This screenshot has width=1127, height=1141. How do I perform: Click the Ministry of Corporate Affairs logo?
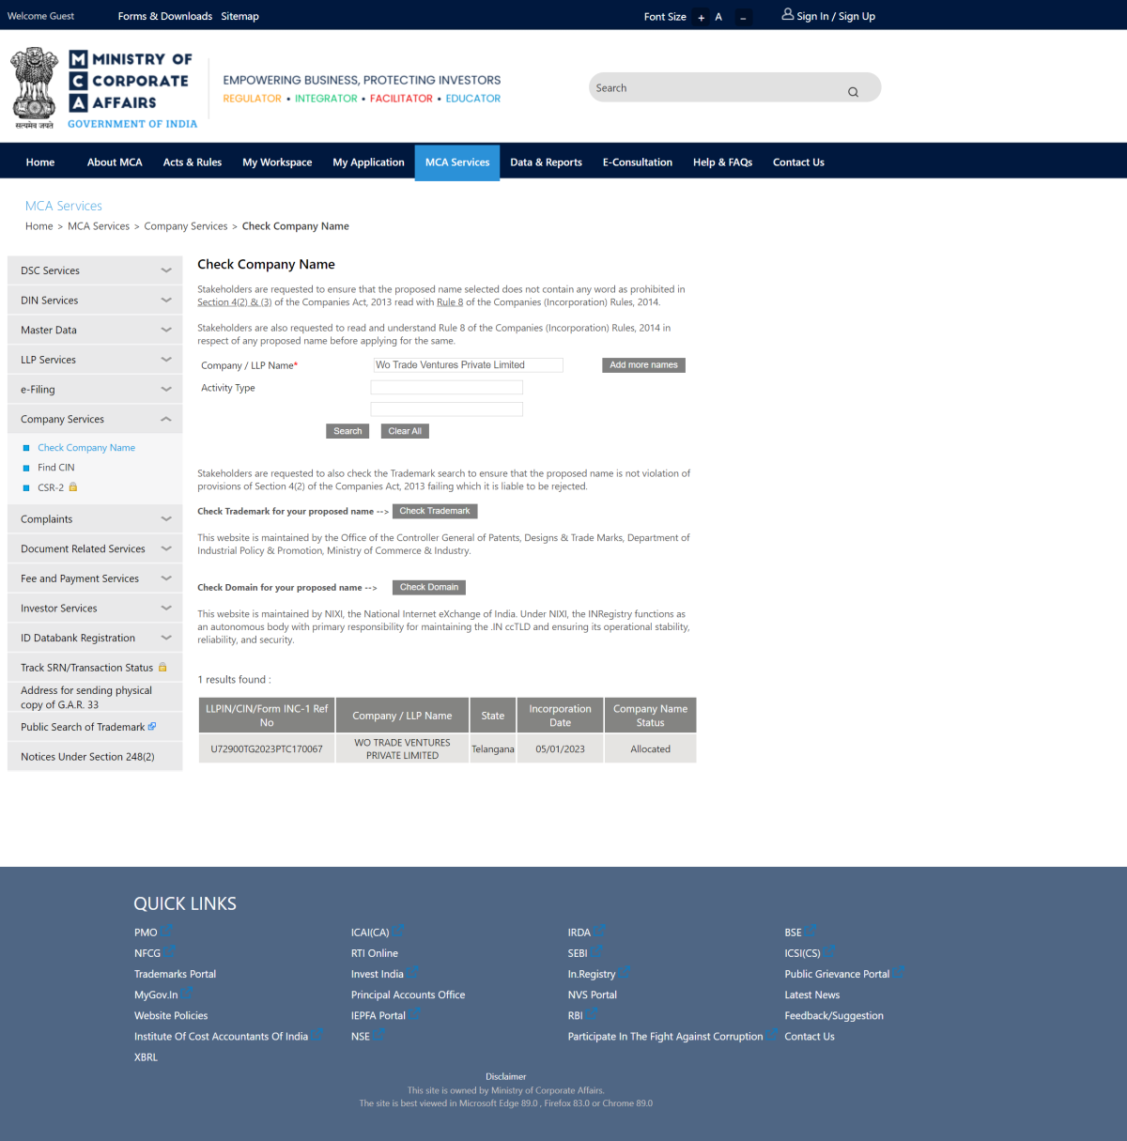click(103, 89)
